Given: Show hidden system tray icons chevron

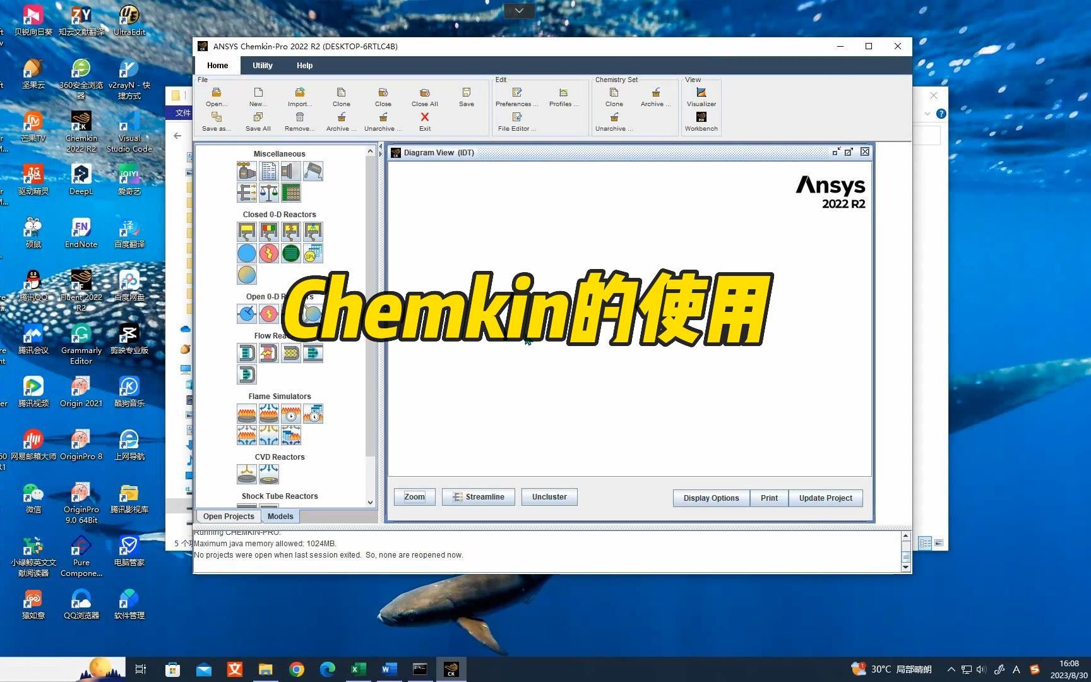Looking at the screenshot, I should pos(951,669).
